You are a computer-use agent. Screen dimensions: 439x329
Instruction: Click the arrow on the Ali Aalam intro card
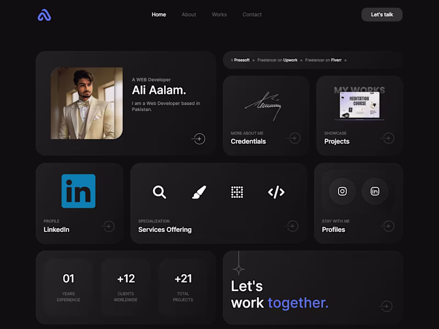(x=199, y=139)
